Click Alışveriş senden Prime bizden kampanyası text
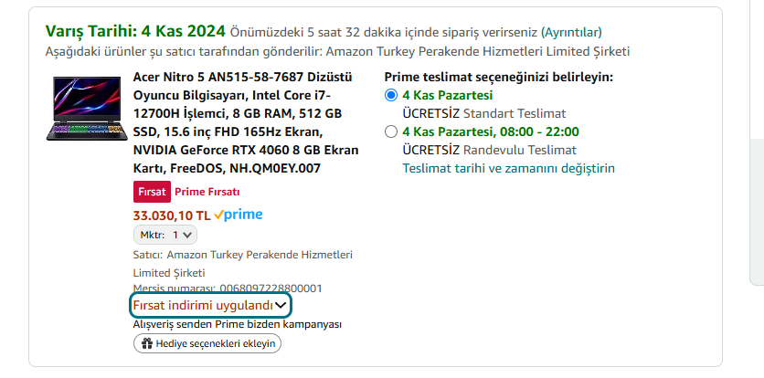This screenshot has width=764, height=378. point(238,324)
